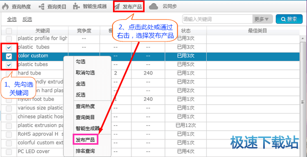307x157 pixels.
Task: Sort by the 竞争度 column header
Action: [84, 31]
